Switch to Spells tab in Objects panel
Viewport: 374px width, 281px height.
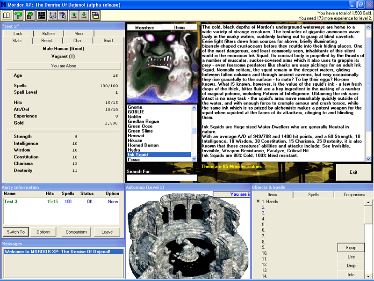[314, 194]
